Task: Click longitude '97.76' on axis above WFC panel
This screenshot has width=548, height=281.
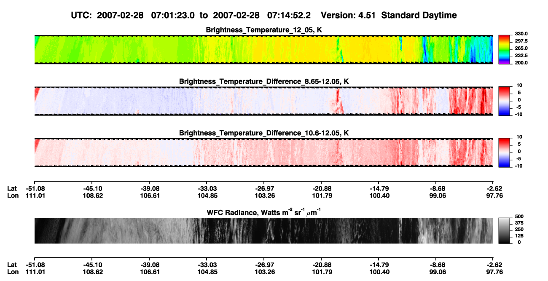Action: point(493,195)
